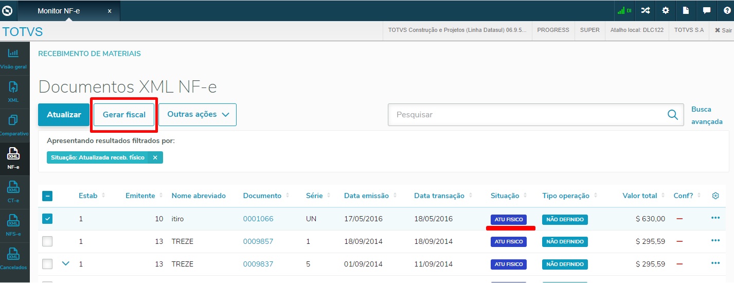
Task: Open Comparativo in the sidebar
Action: [x=14, y=125]
